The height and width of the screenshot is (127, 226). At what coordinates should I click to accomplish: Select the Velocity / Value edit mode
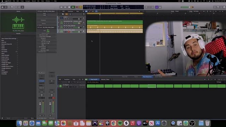[x=105, y=79]
